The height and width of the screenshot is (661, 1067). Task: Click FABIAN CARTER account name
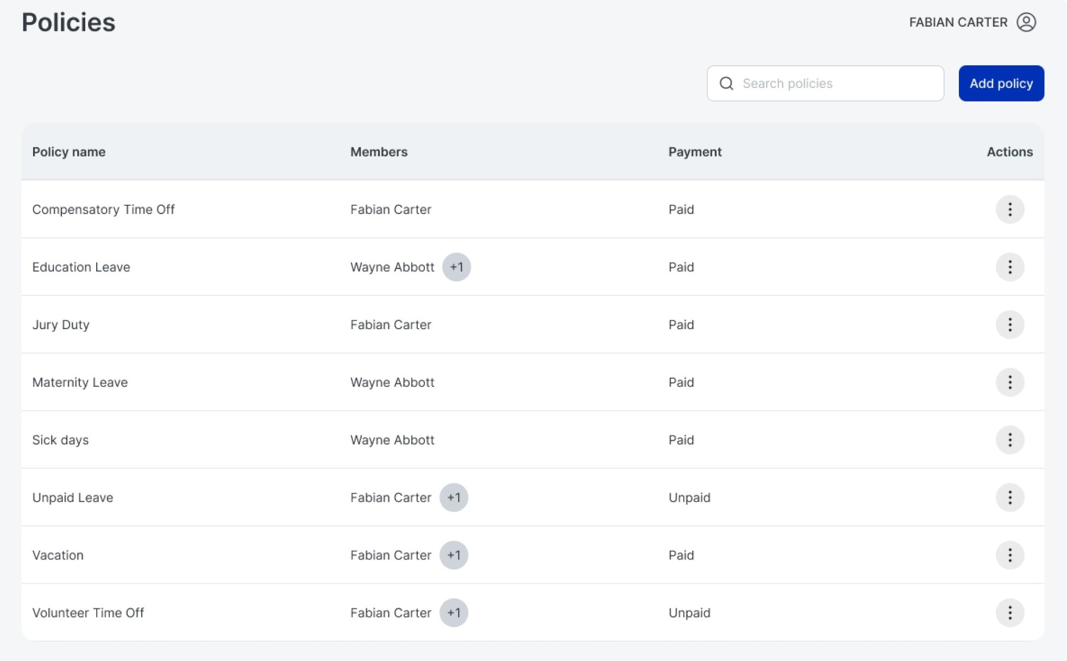958,22
